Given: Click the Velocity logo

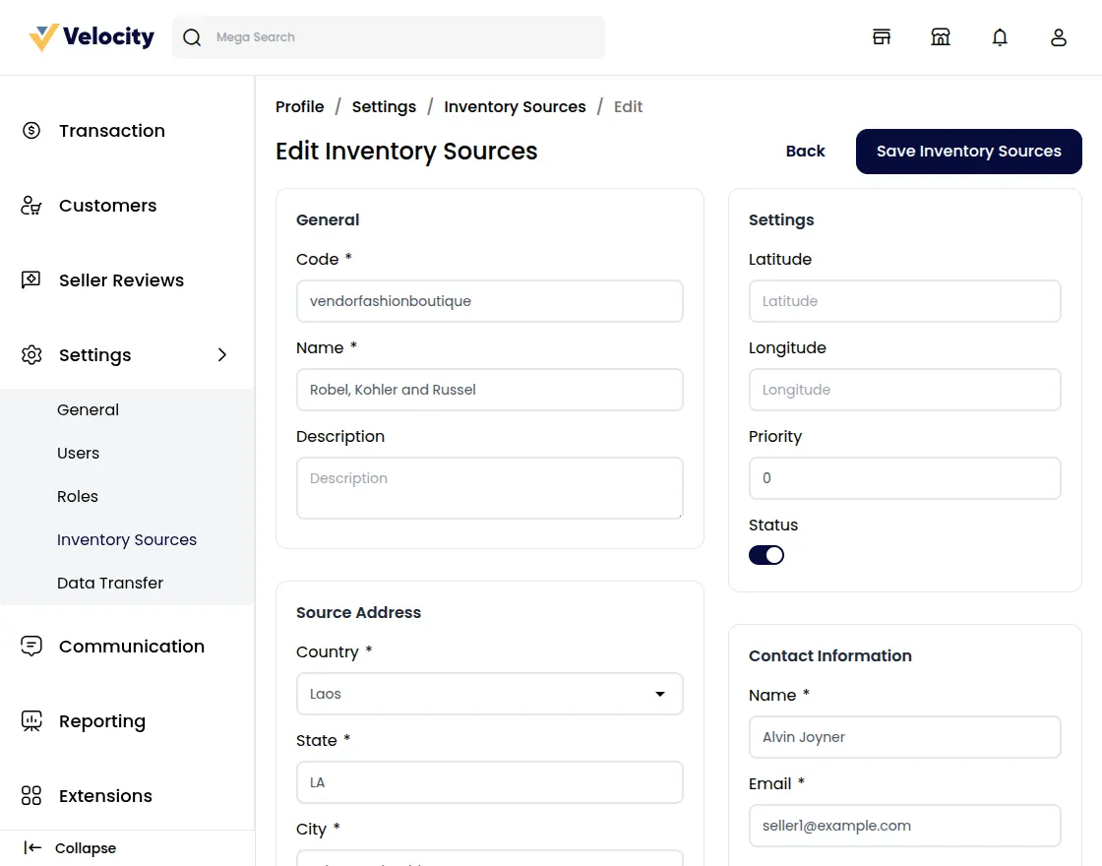Looking at the screenshot, I should (92, 37).
